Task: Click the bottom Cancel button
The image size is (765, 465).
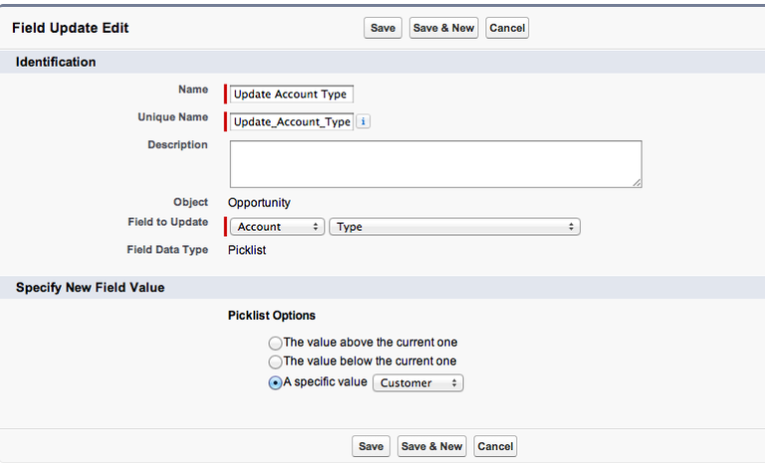Action: coord(495,446)
